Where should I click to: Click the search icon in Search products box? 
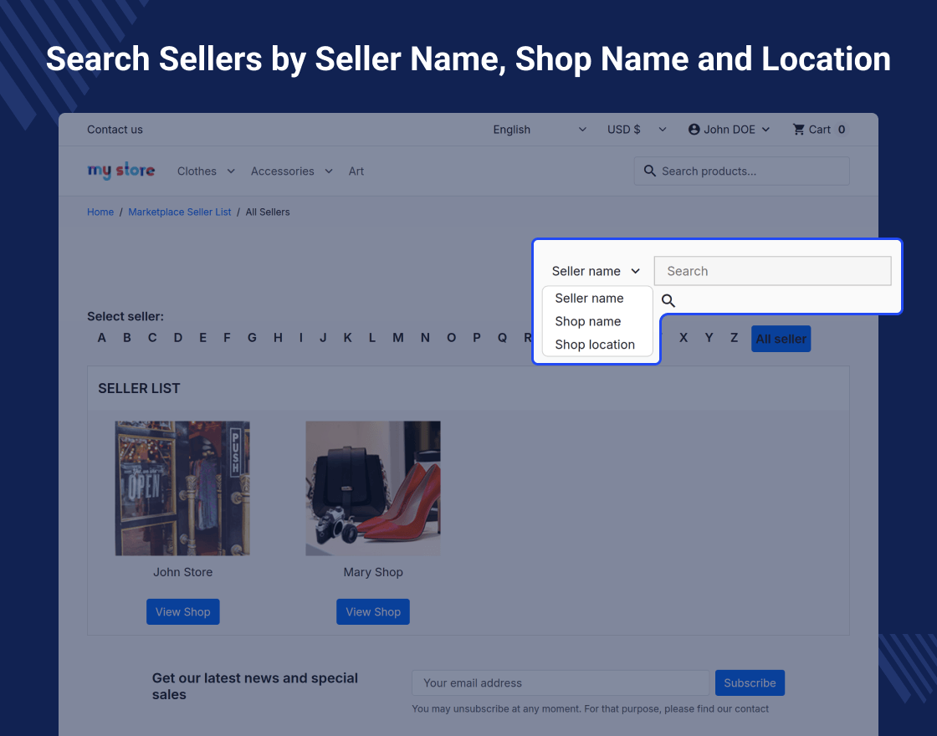[x=649, y=171]
